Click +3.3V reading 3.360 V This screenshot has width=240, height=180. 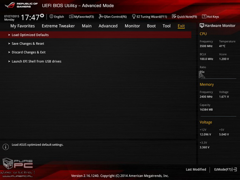[205, 147]
